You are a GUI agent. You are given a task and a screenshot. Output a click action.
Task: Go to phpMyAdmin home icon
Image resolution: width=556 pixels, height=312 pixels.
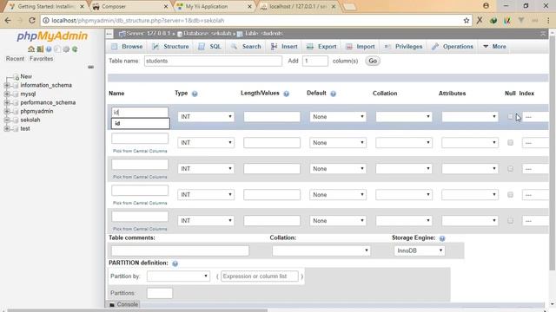31,49
